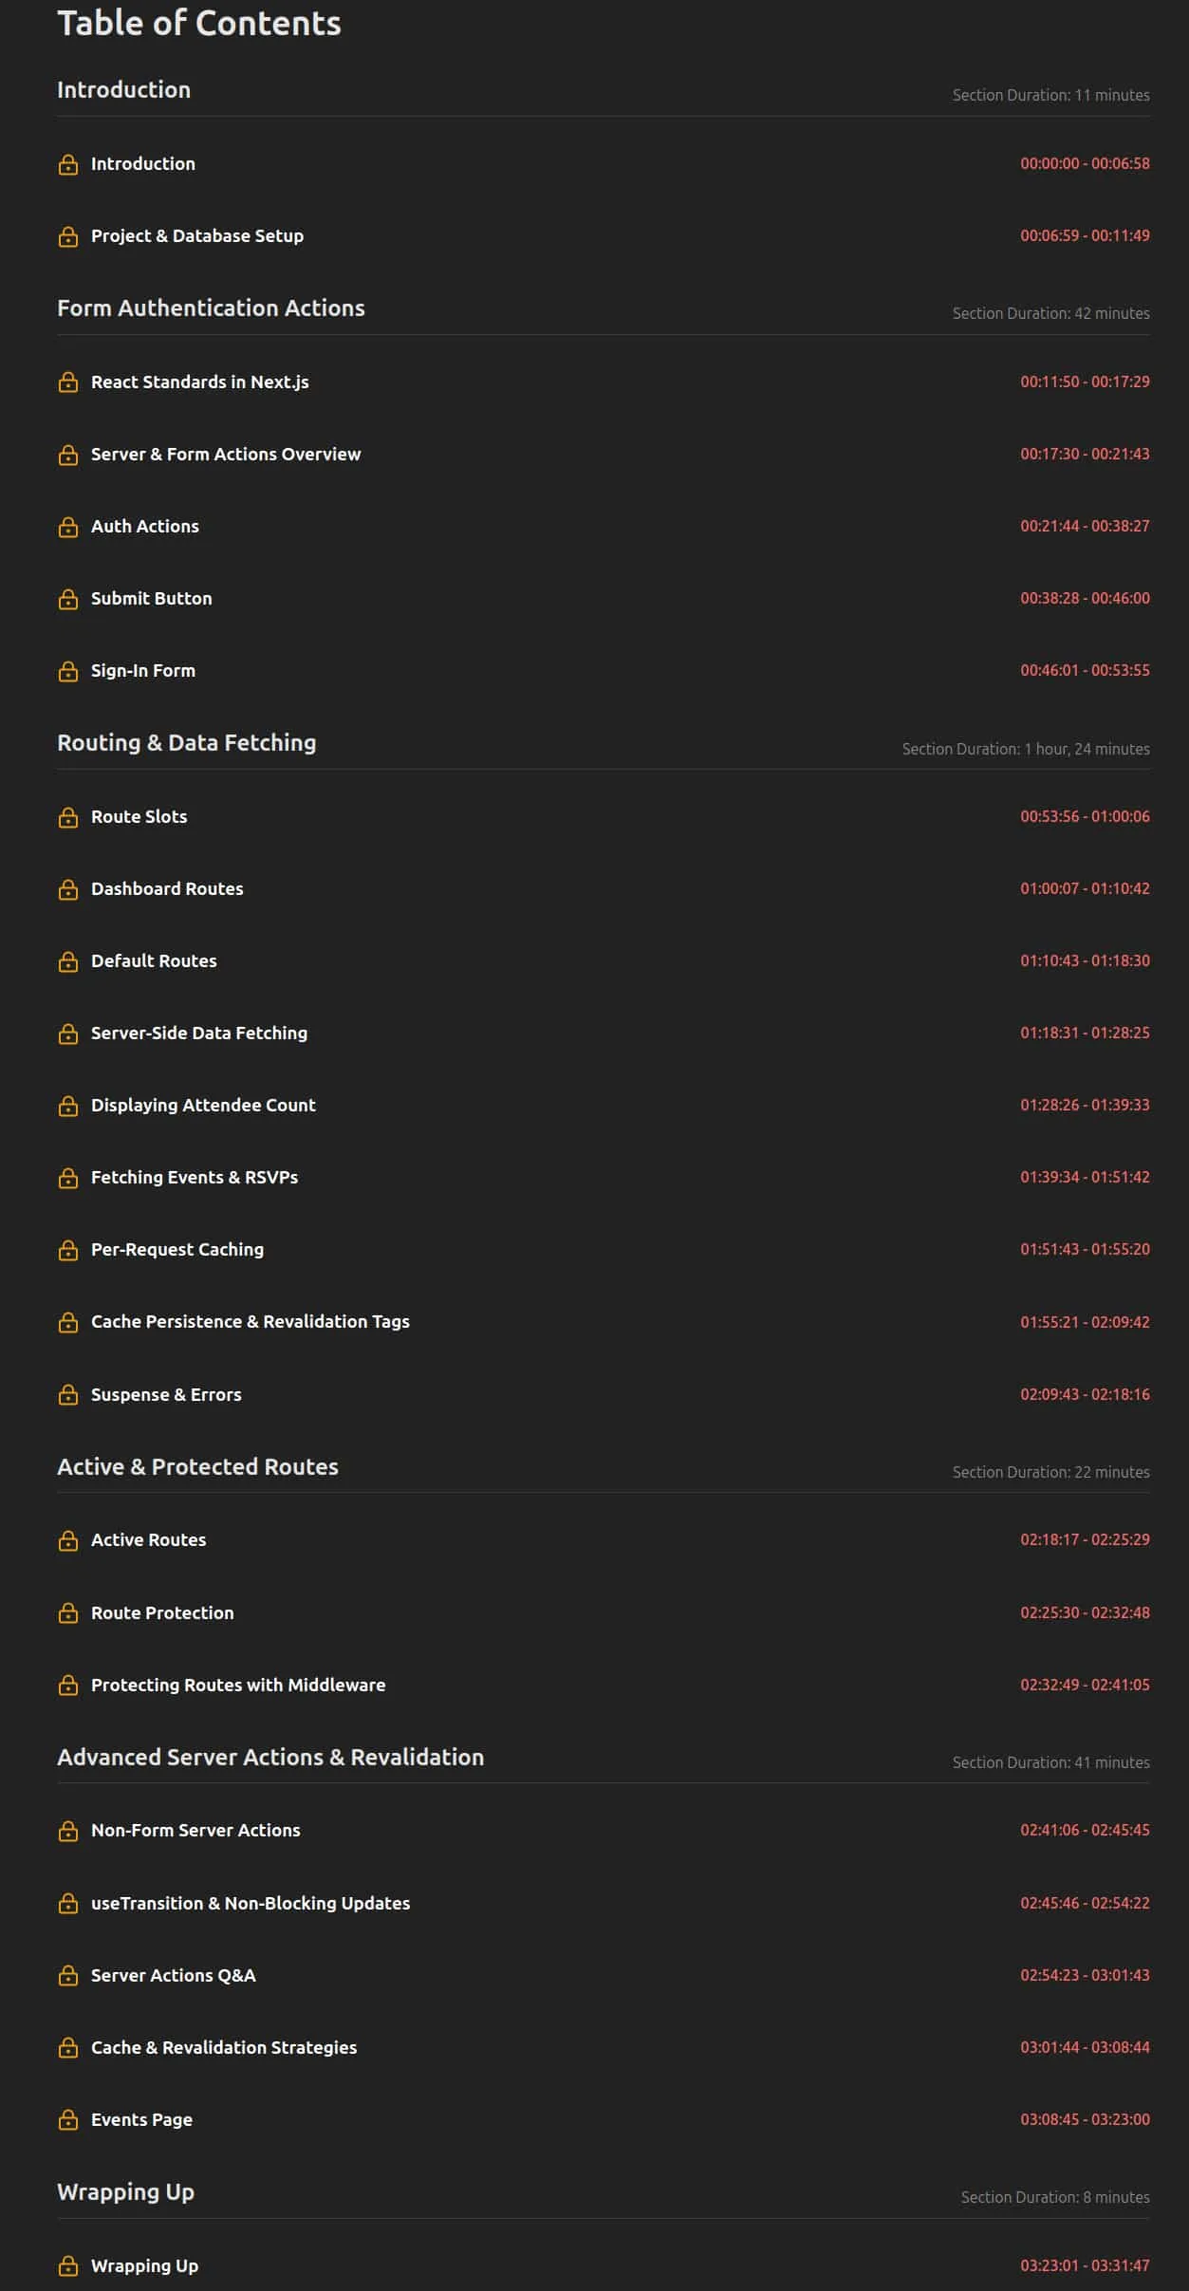Click lock icon next to Events Page
1189x2291 pixels.
[x=68, y=2120]
